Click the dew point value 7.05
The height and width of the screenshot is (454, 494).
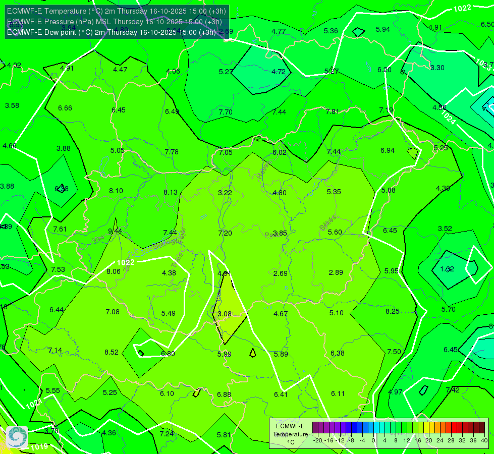point(226,152)
